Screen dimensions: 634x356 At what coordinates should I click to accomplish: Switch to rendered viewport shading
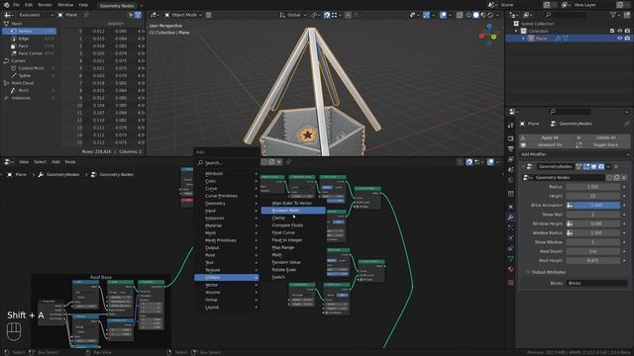coord(490,15)
